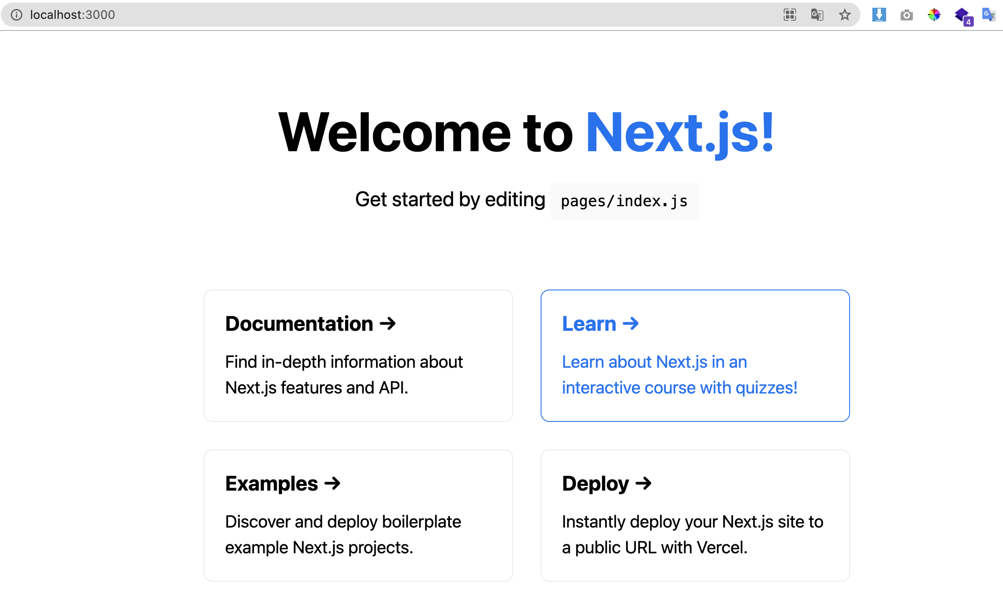Open the Examples card
Image resolution: width=1003 pixels, height=592 pixels.
coord(358,516)
